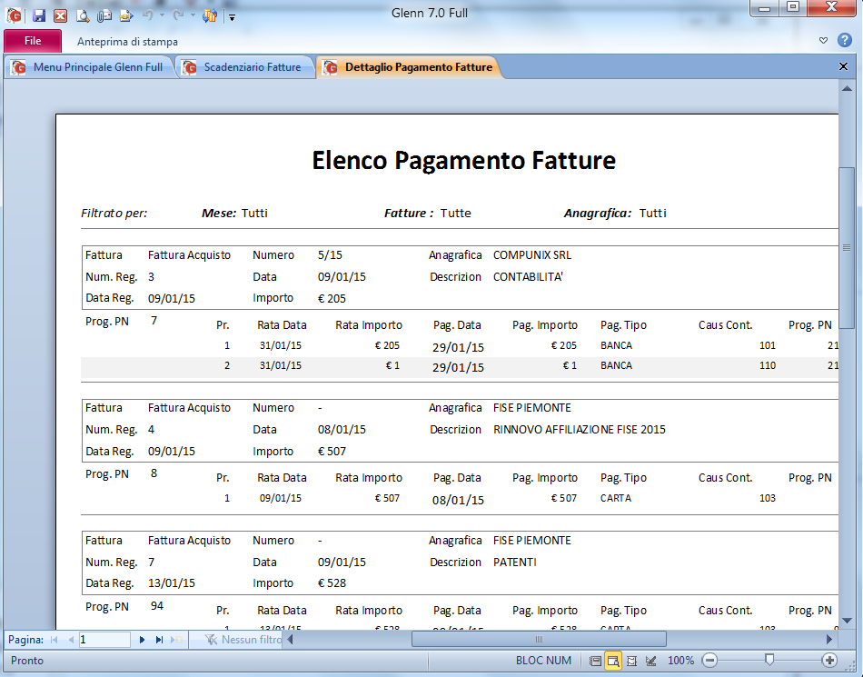Zoom out with the minus button

point(710,660)
